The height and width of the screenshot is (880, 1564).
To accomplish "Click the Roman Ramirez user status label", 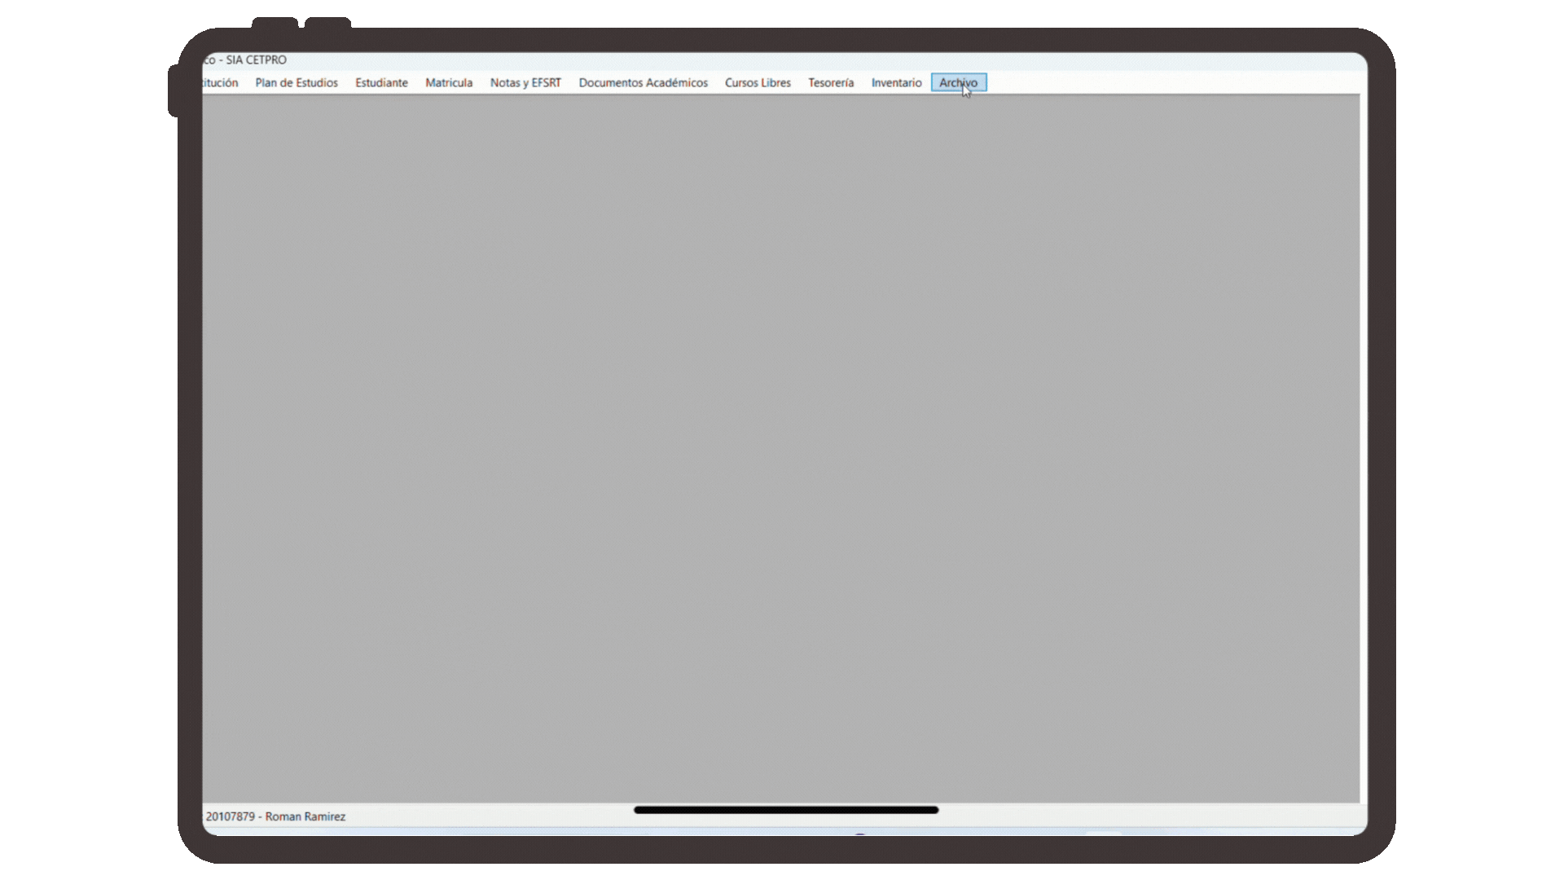I will pos(276,816).
